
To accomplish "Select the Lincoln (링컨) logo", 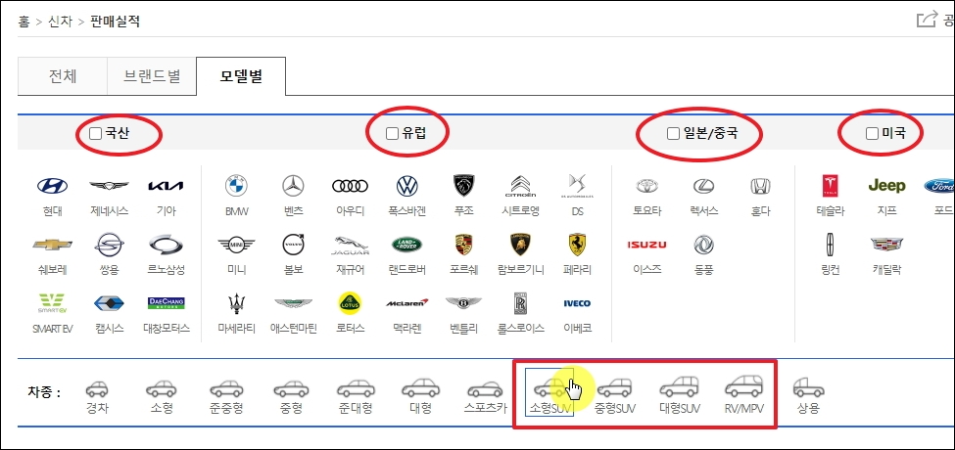I will 830,245.
